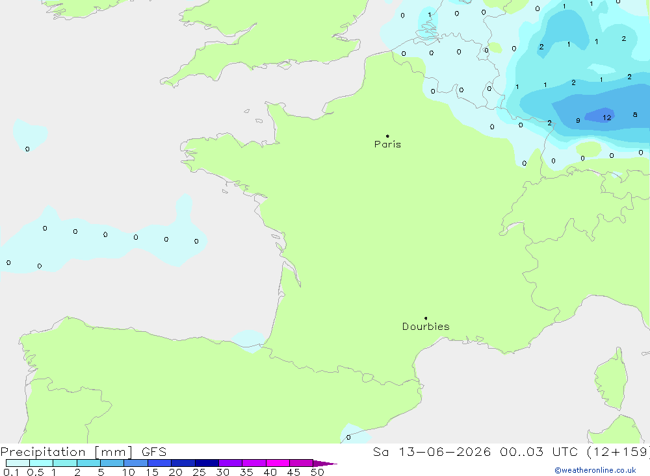Image resolution: width=650 pixels, height=476 pixels.
Task: Pick legend swatch between 45 and 50
Action: pyautogui.click(x=301, y=463)
